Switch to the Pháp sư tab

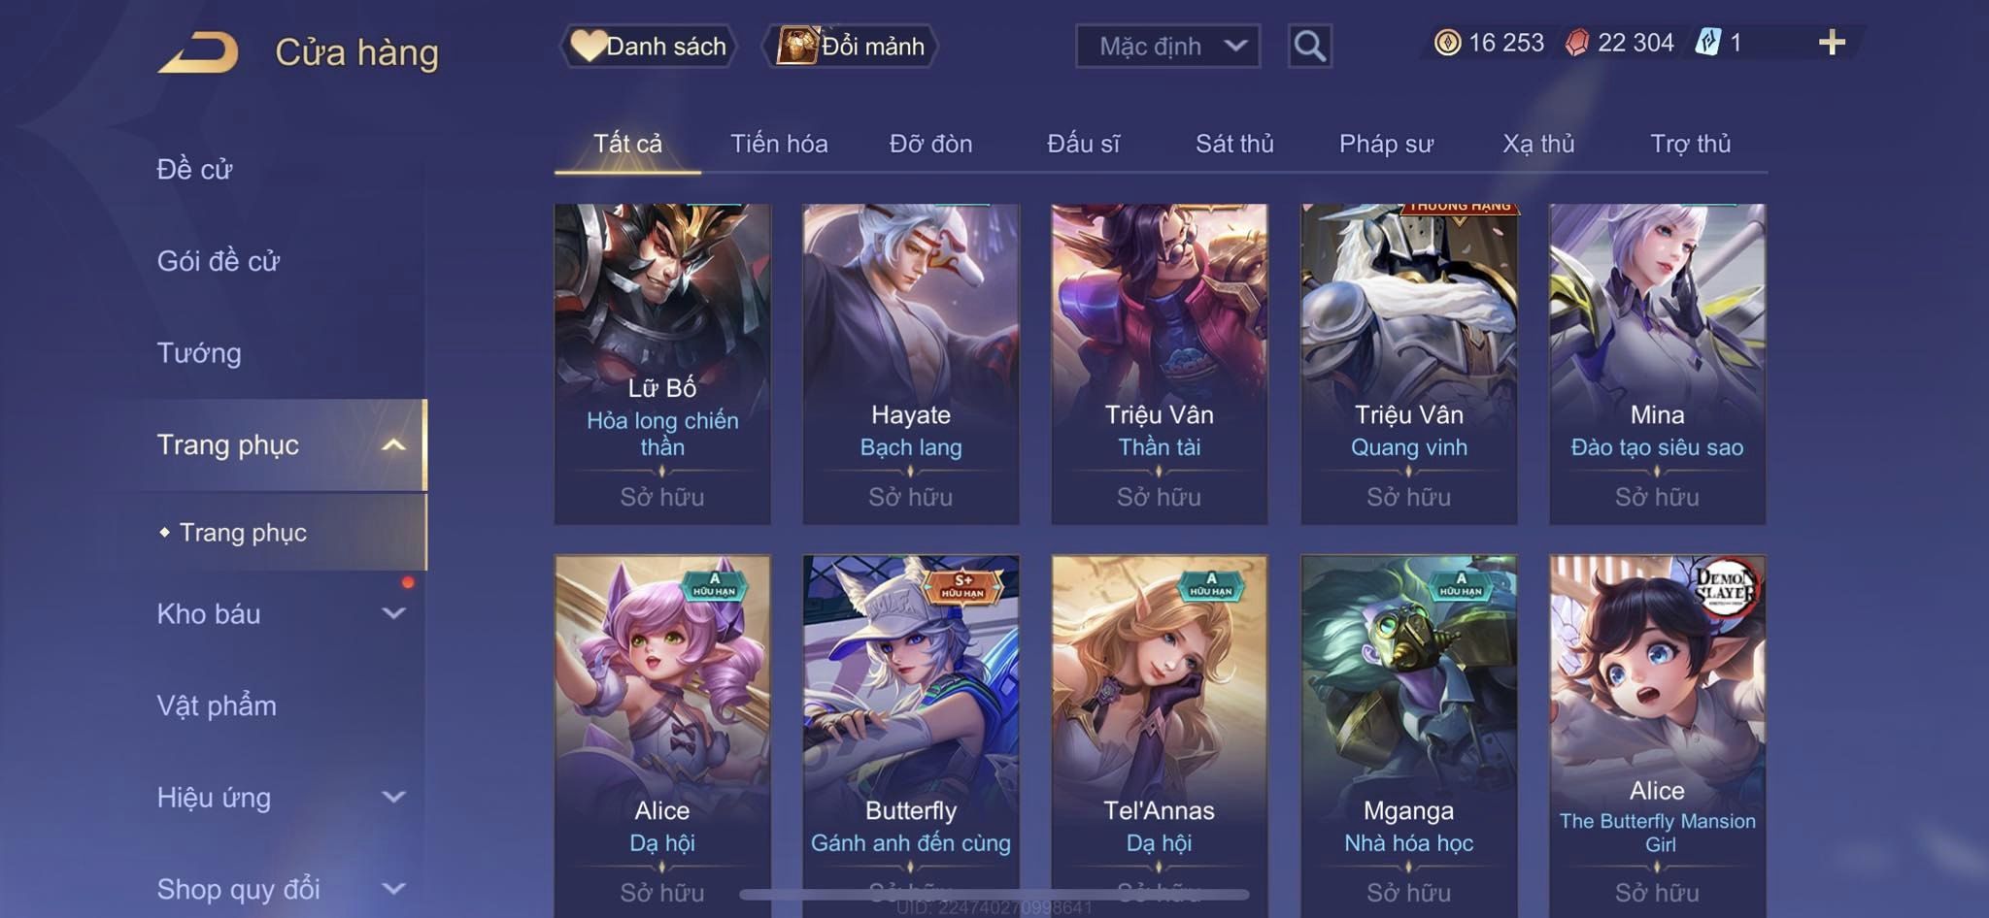[x=1386, y=144]
